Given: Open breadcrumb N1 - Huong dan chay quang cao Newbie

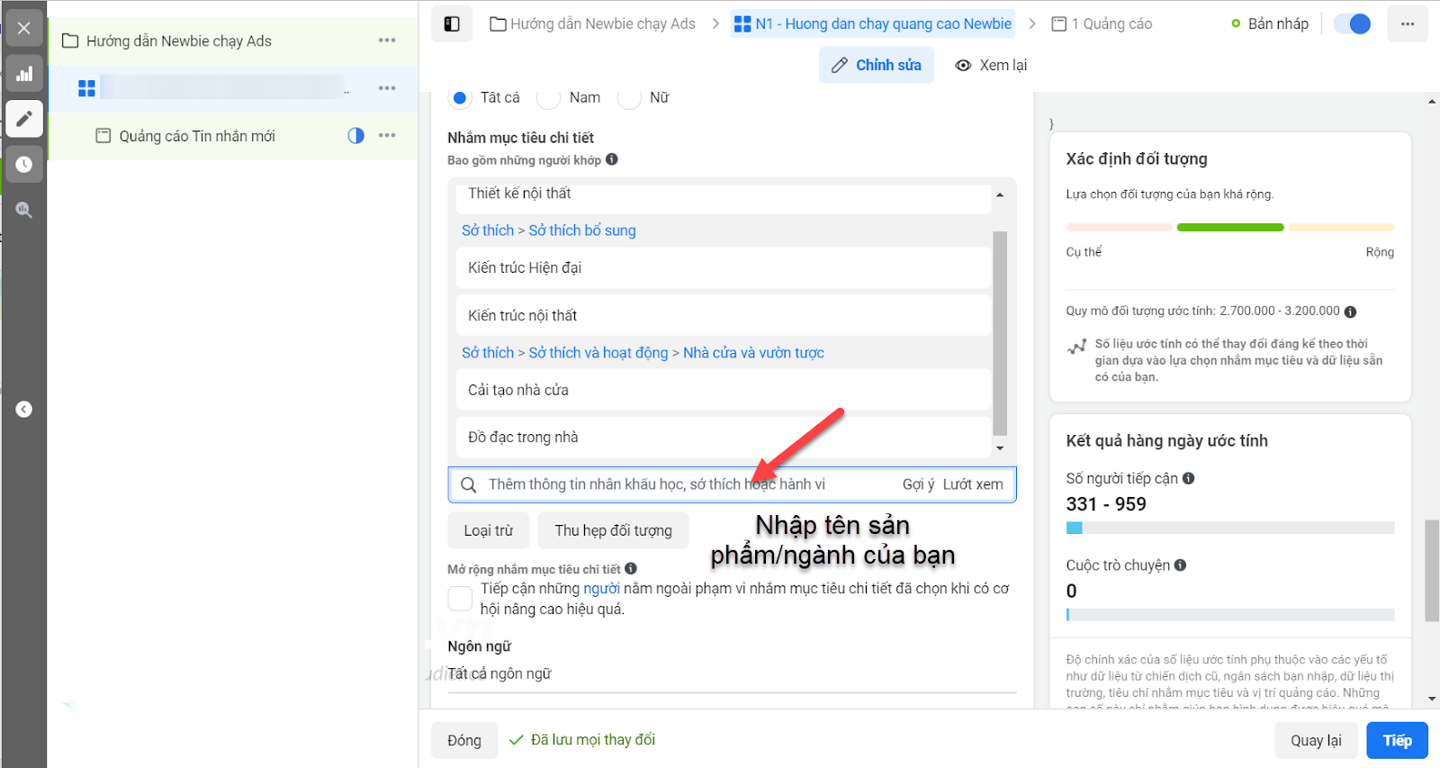Looking at the screenshot, I should [873, 24].
